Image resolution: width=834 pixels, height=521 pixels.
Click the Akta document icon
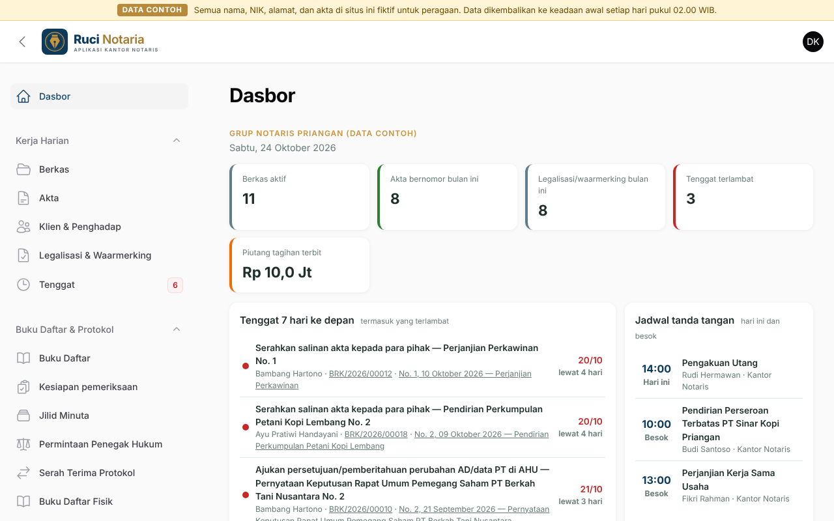click(x=23, y=198)
